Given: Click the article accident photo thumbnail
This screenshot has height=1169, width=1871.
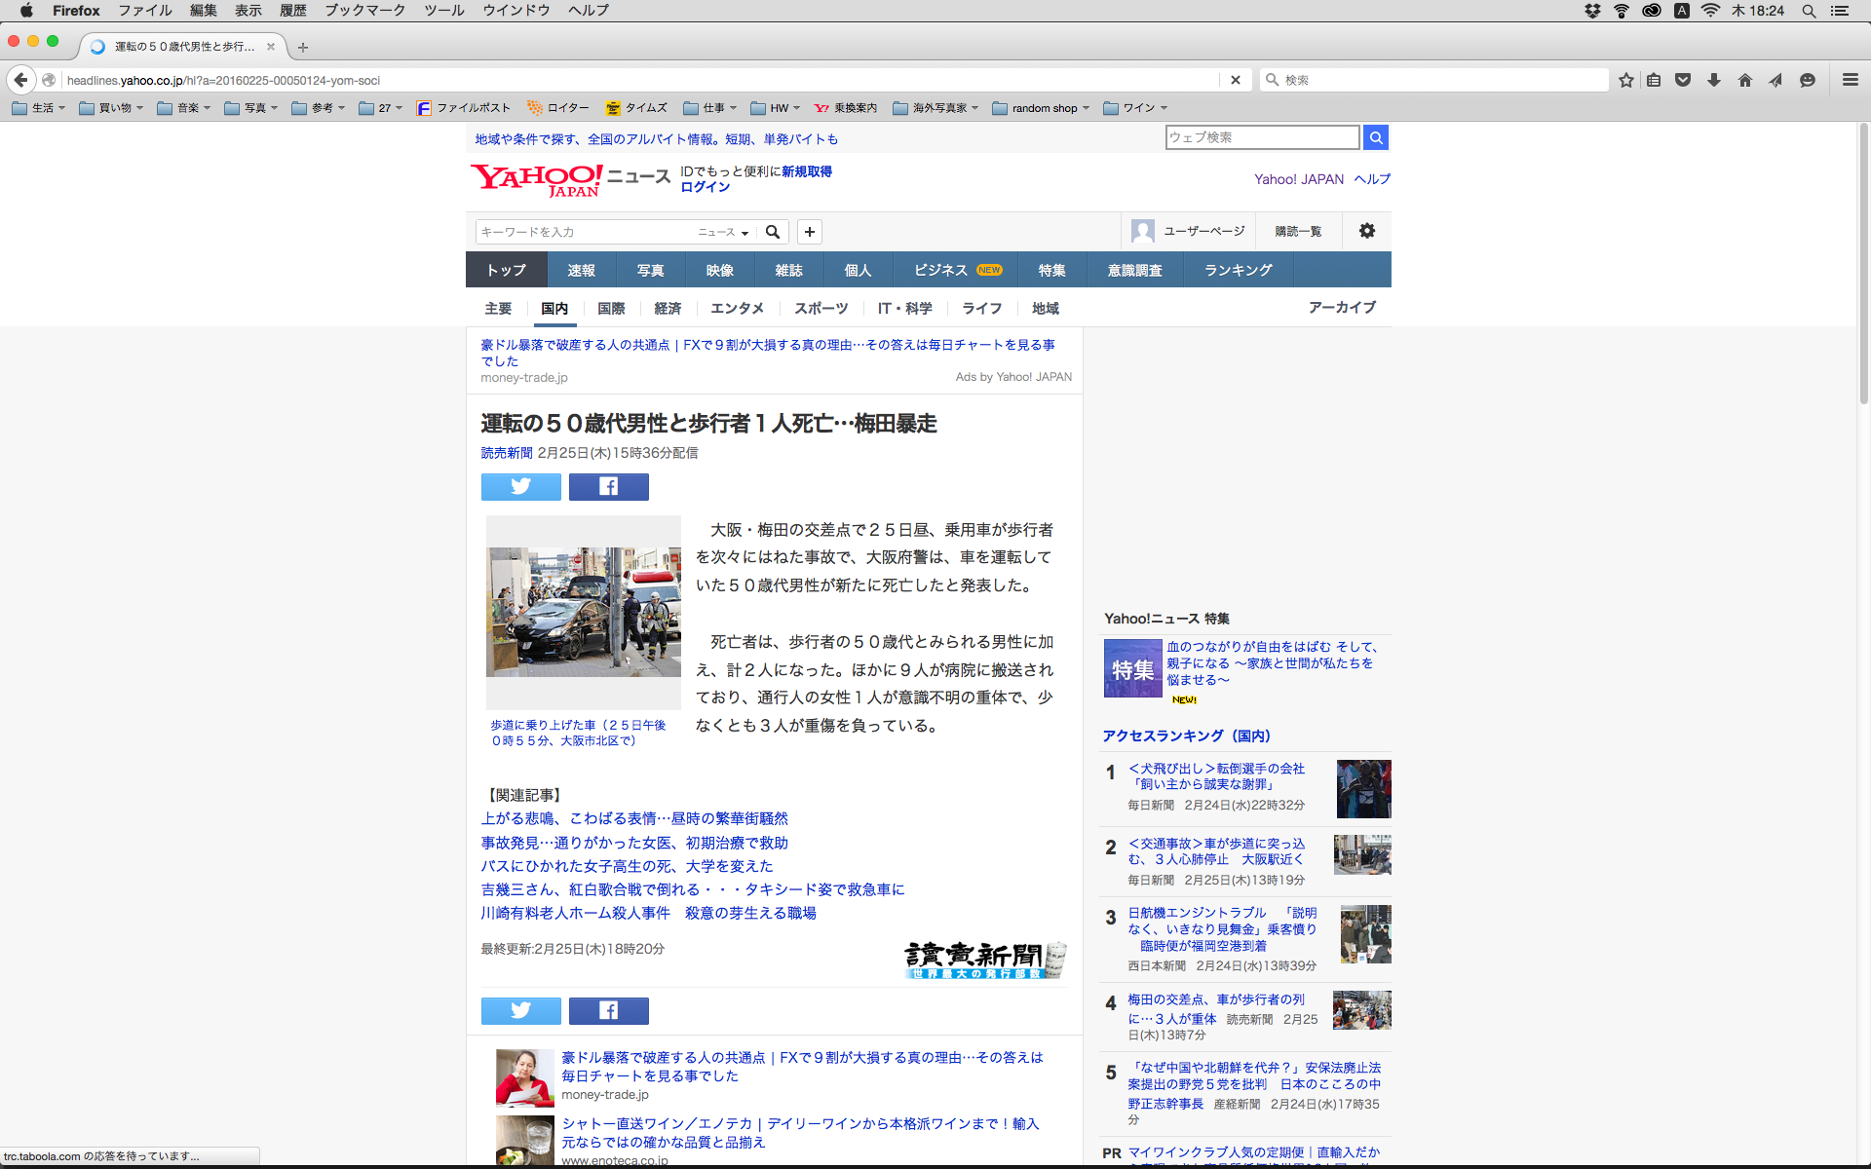Looking at the screenshot, I should [x=583, y=612].
